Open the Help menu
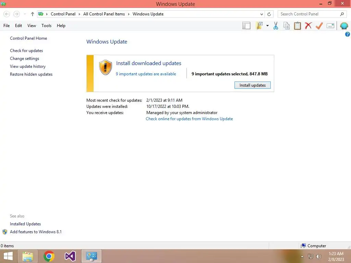The height and width of the screenshot is (263, 351). point(61,26)
